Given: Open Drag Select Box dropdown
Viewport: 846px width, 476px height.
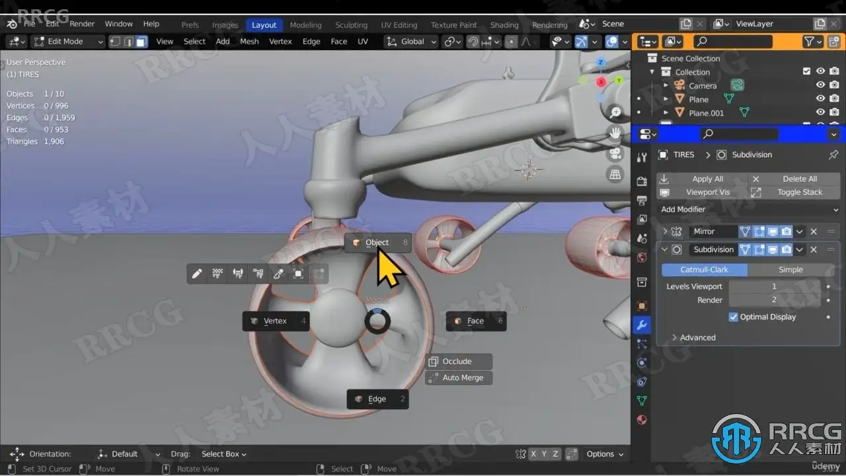Looking at the screenshot, I should point(223,454).
